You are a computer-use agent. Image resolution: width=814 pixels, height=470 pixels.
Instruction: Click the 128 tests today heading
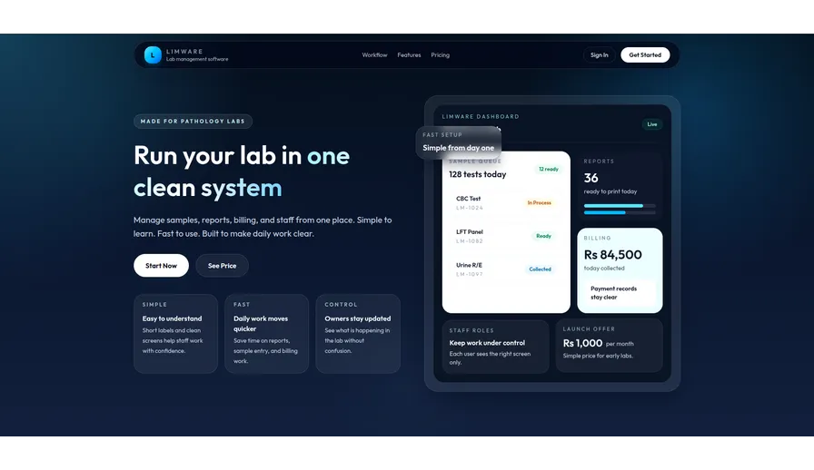coord(478,174)
